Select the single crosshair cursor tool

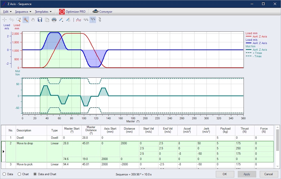[x=5, y=20]
